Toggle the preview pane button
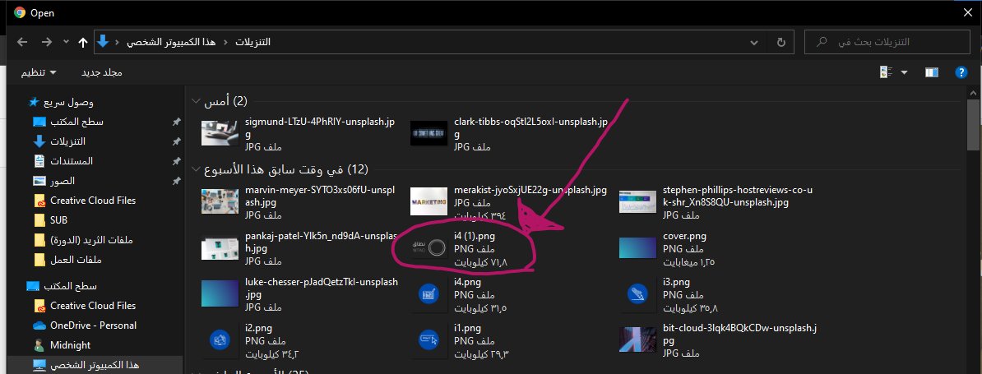Image resolution: width=982 pixels, height=374 pixels. point(931,72)
